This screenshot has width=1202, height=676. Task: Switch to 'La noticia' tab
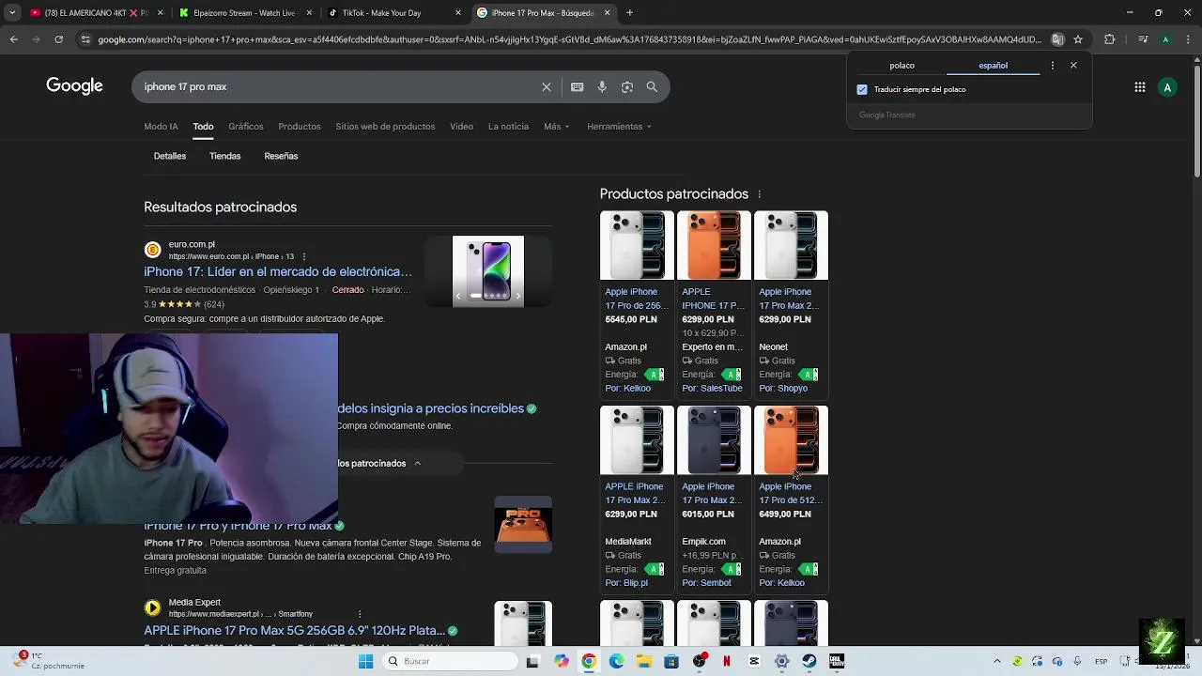coord(508,127)
